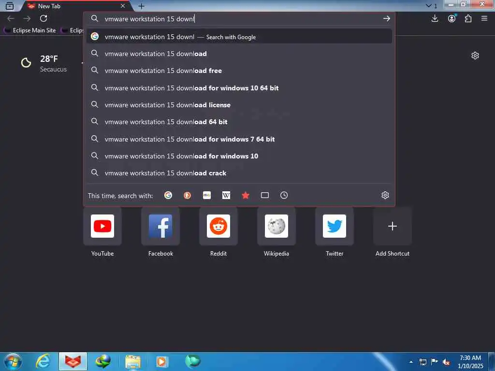The height and width of the screenshot is (371, 495).
Task: Open the tab manager icon
Action: [x=10, y=6]
